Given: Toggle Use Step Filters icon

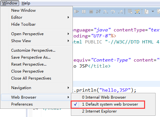Looking at the screenshot, I should point(137,11).
